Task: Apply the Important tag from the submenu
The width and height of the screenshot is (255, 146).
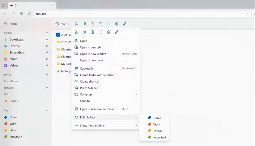Action: [x=154, y=137]
